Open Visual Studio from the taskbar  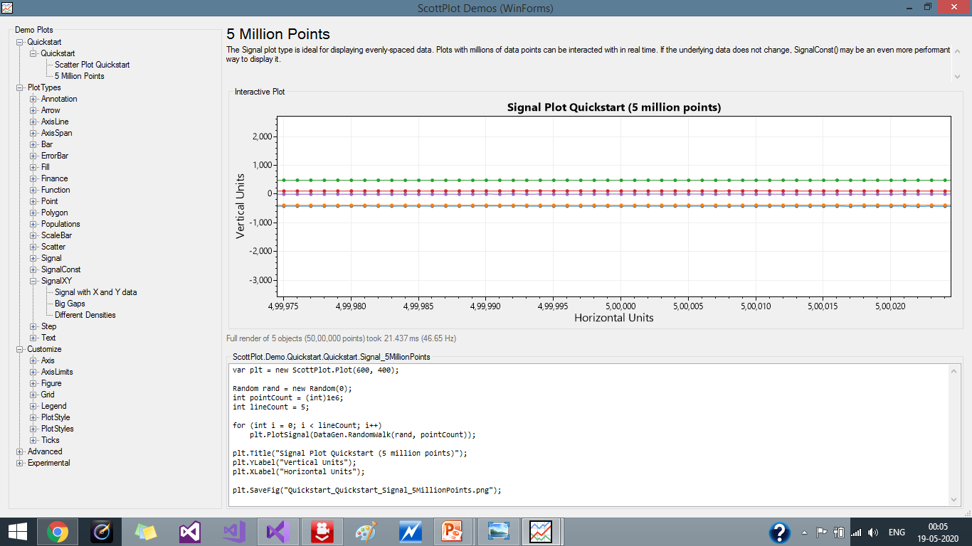(190, 531)
